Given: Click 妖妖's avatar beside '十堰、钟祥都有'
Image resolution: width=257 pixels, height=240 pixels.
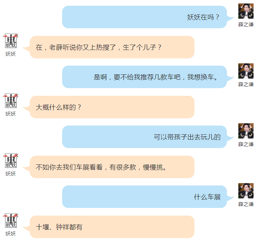Looking at the screenshot, I should coord(11,221).
